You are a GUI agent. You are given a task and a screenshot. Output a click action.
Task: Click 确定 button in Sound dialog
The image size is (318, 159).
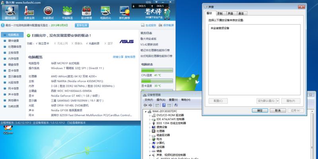tap(260, 111)
